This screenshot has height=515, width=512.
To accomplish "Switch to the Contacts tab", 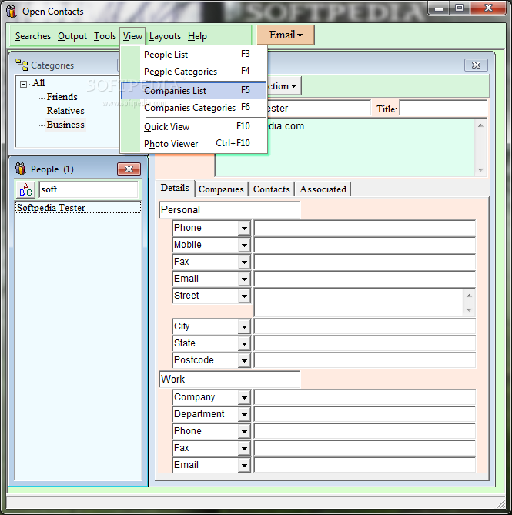I will click(x=272, y=189).
